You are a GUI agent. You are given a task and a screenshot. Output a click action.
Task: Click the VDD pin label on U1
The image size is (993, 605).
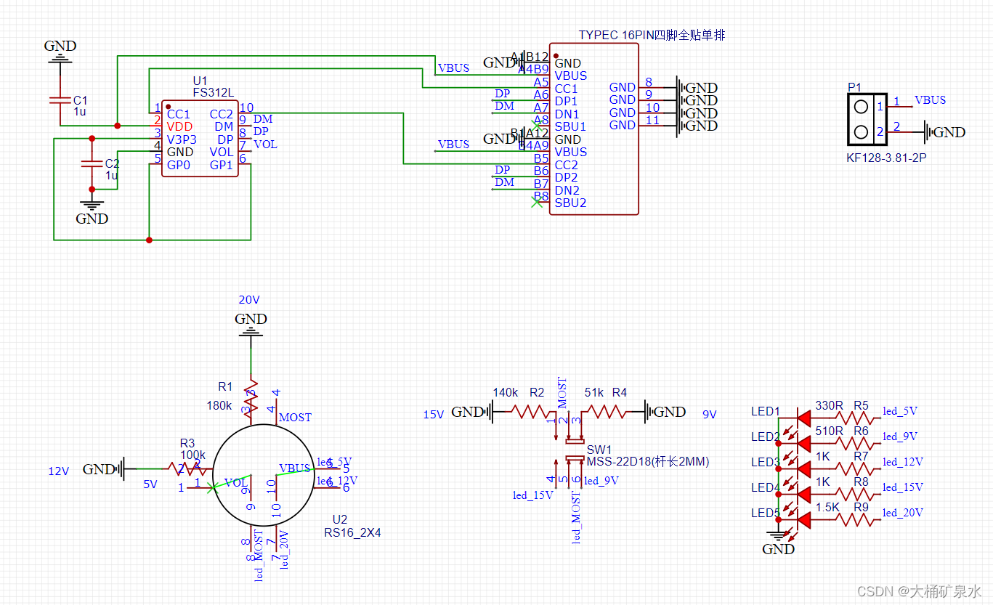tap(179, 127)
